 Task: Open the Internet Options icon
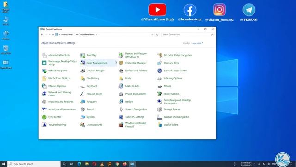point(44,86)
